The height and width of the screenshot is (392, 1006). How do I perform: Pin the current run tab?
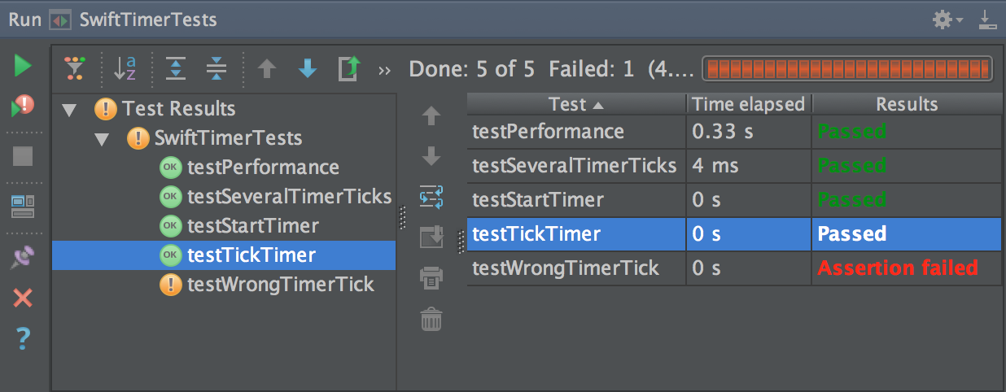23,259
